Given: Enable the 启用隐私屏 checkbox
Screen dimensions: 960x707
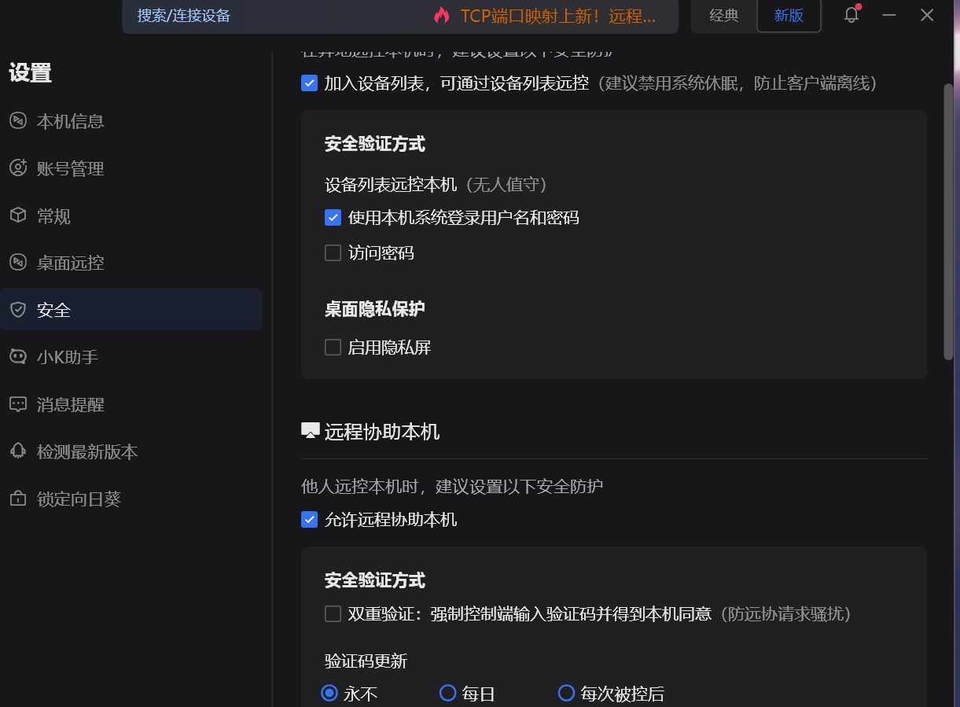Looking at the screenshot, I should 333,347.
